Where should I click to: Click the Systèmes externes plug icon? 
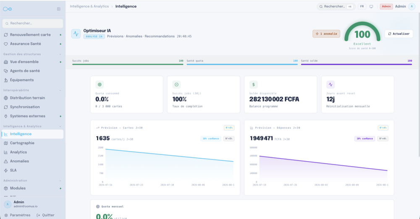point(6,116)
